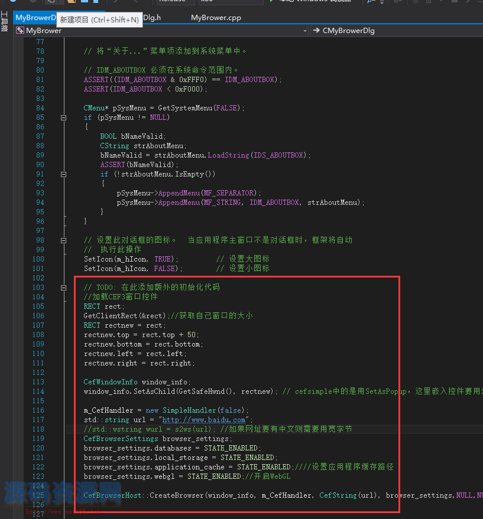Collapse the TODO comment block at line 103
Screen dimensions: 483x519
(x=64, y=288)
